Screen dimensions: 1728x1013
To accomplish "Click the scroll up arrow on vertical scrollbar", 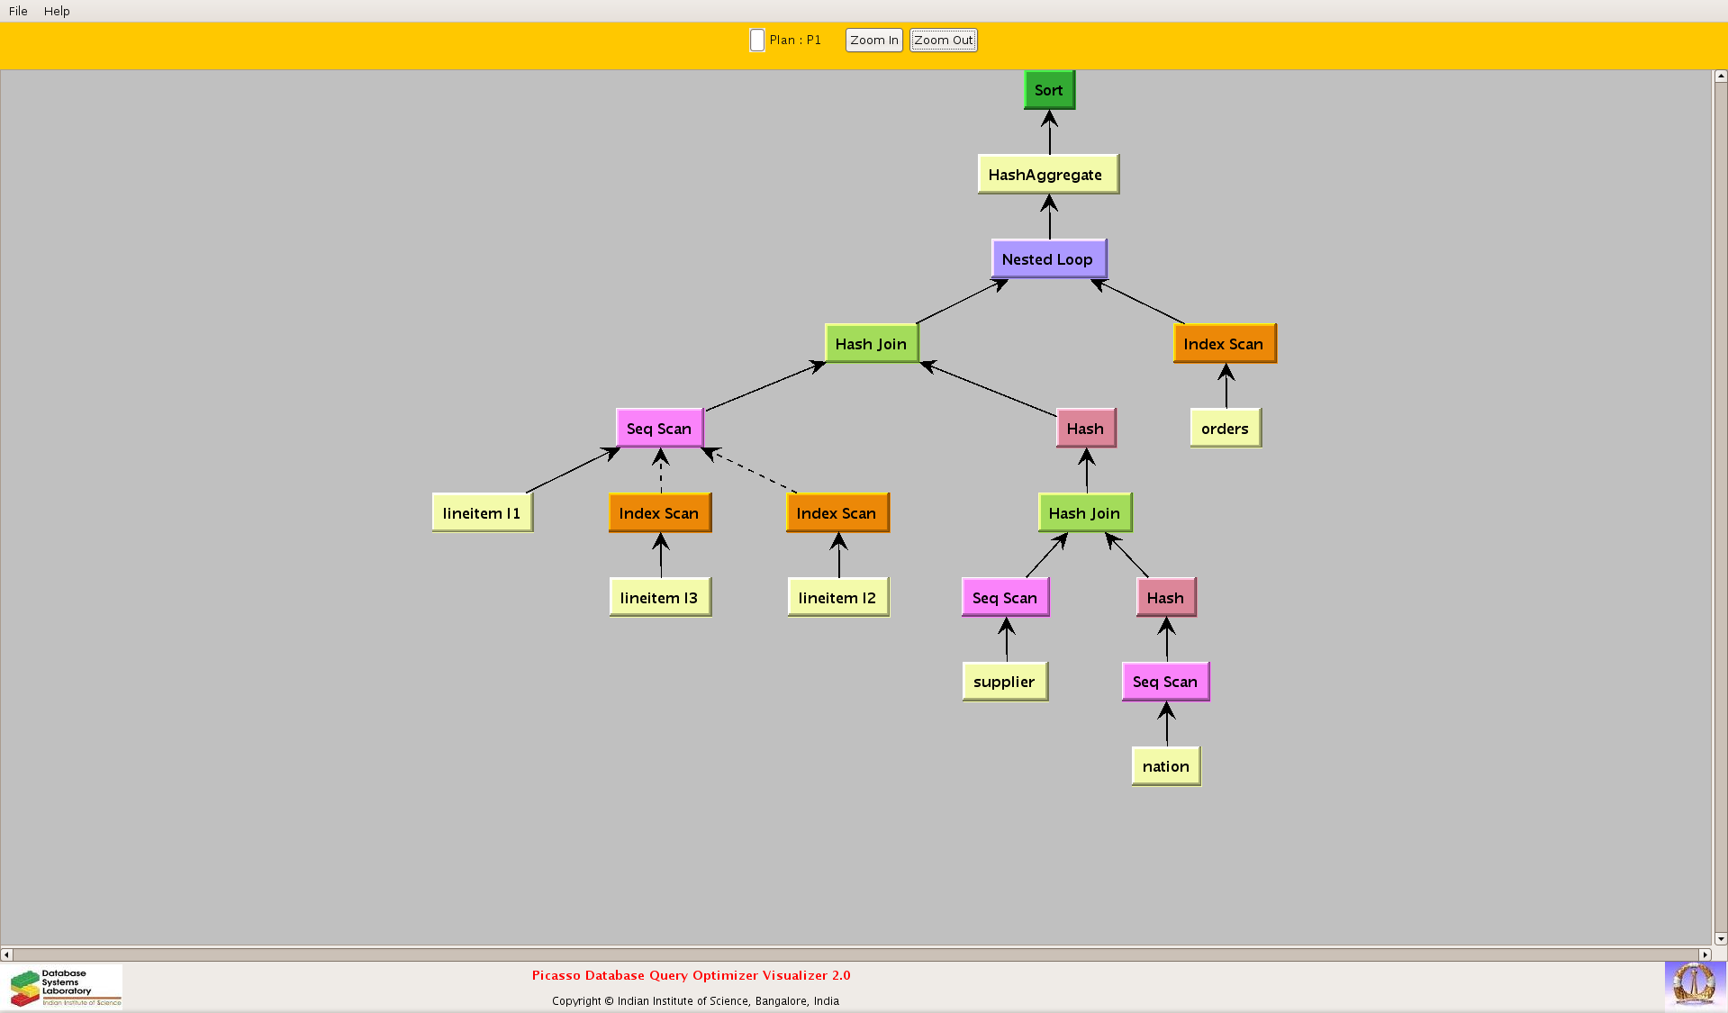I will [x=1720, y=77].
